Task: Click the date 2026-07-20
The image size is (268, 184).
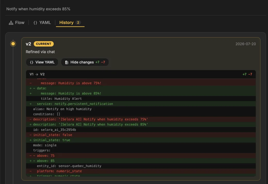Action: click(x=246, y=44)
